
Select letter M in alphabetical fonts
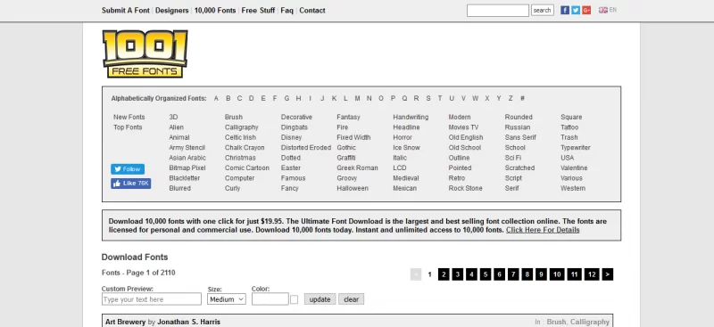coord(358,98)
